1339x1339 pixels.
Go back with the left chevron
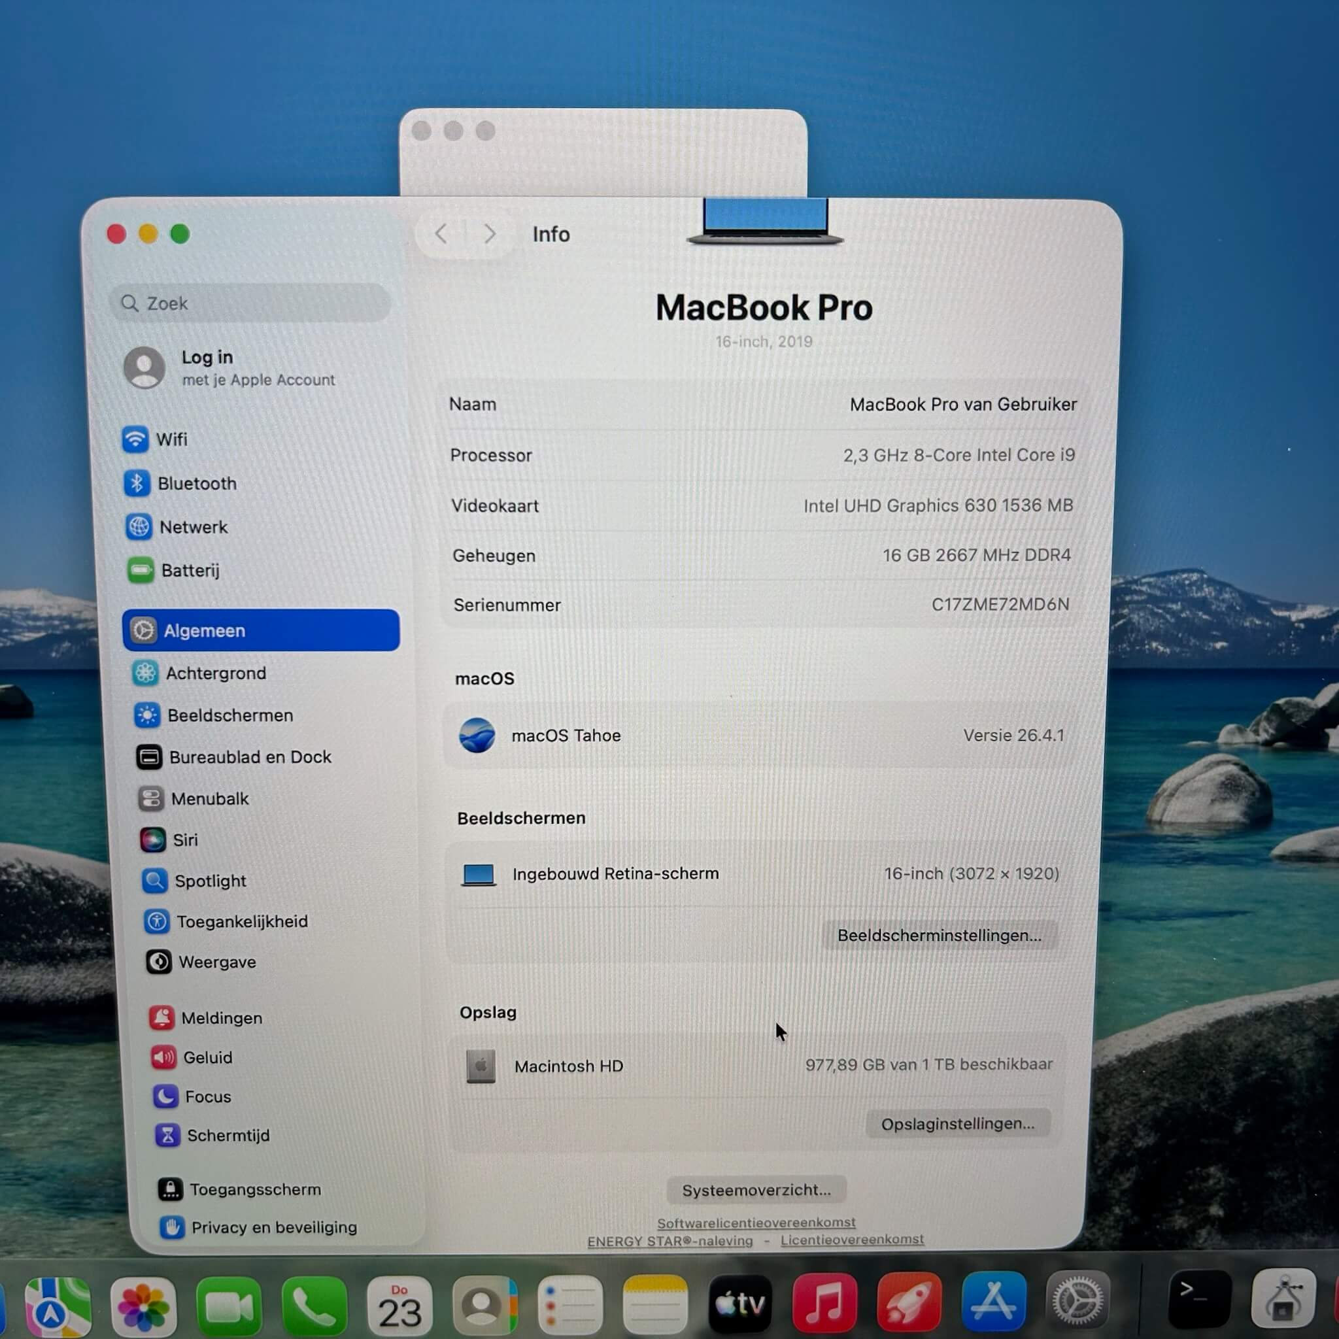(x=441, y=234)
